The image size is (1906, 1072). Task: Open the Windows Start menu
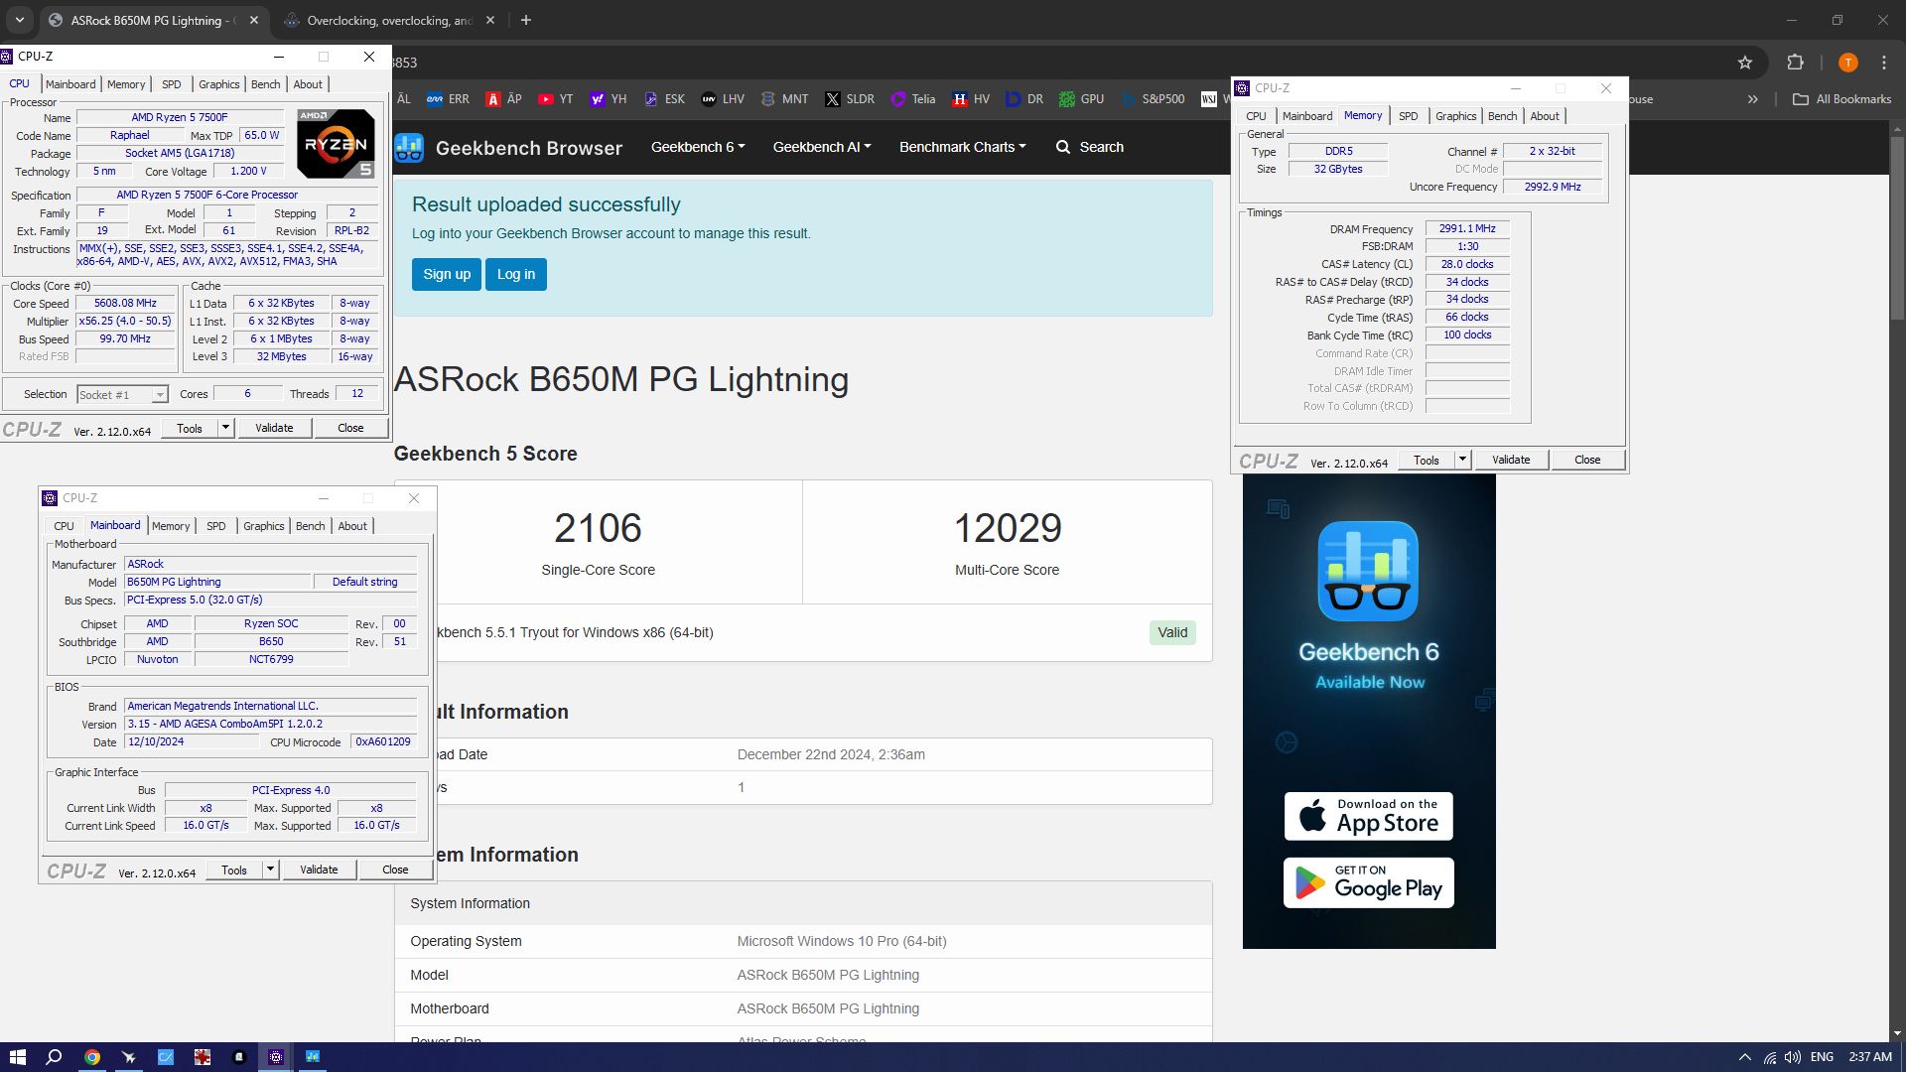(x=17, y=1057)
